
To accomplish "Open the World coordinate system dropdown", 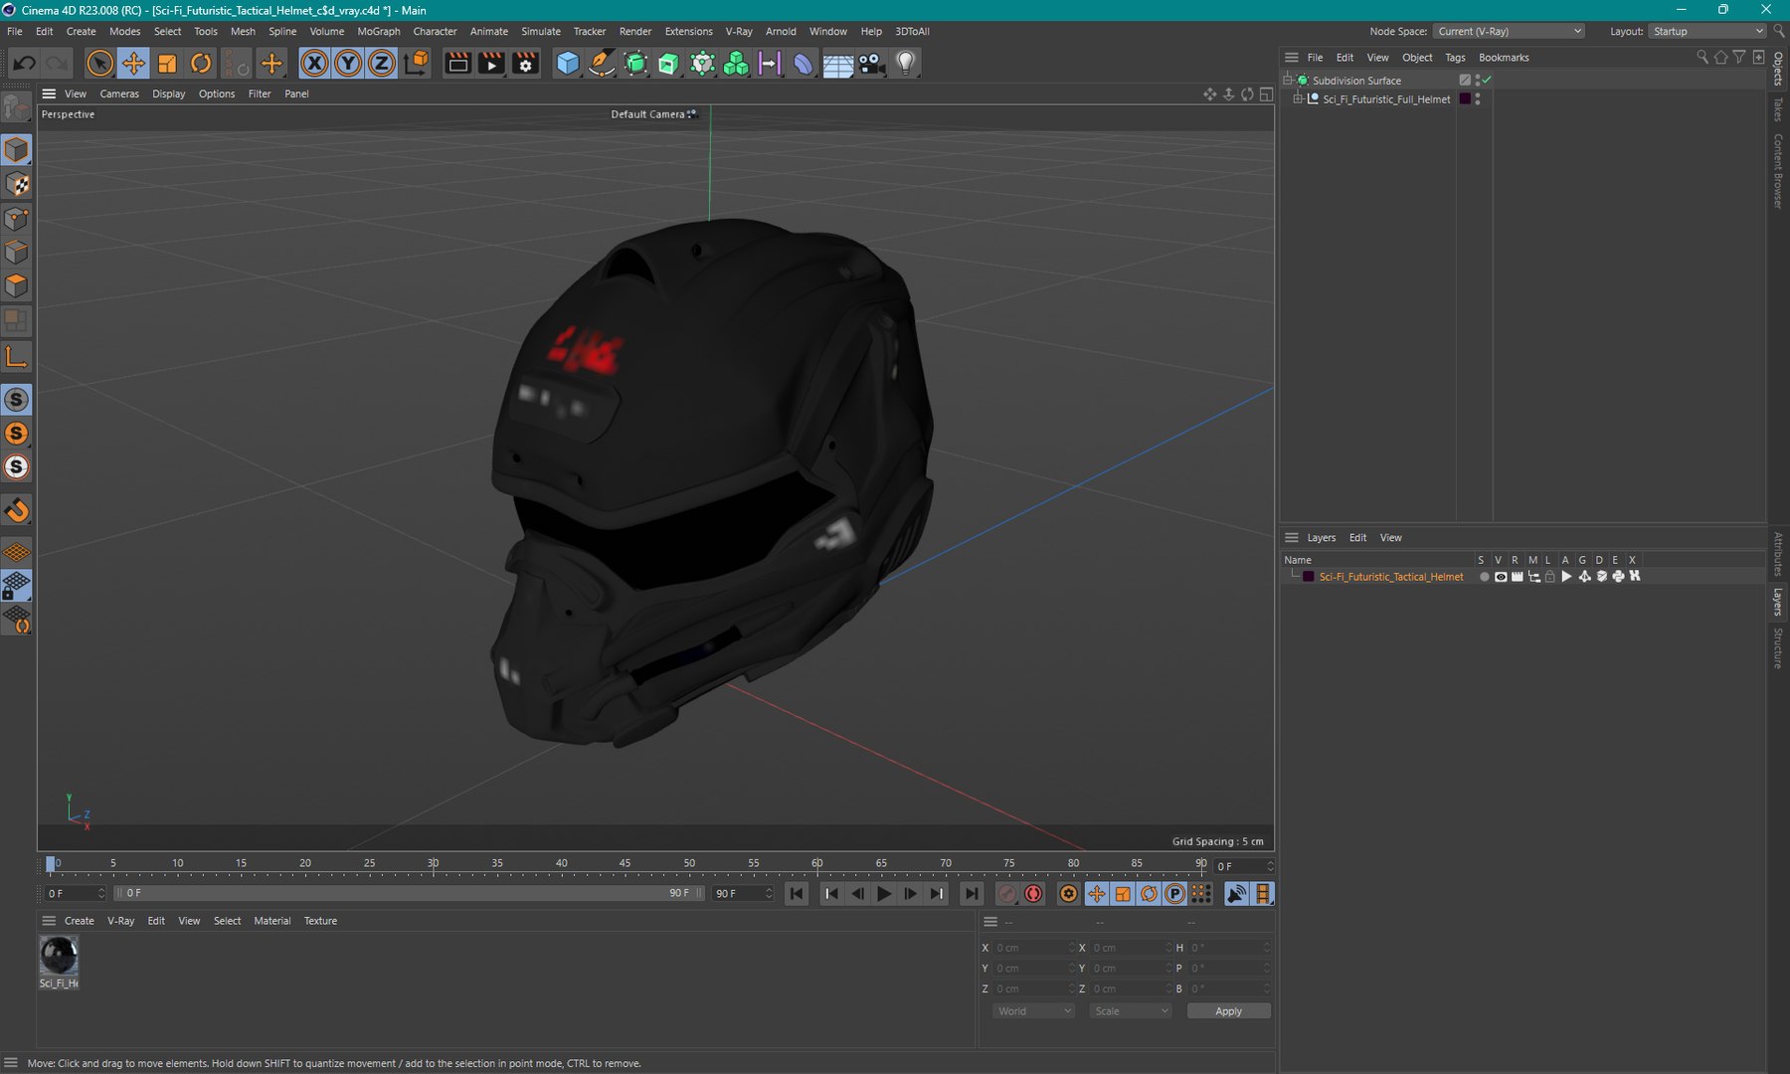I will (1034, 1011).
